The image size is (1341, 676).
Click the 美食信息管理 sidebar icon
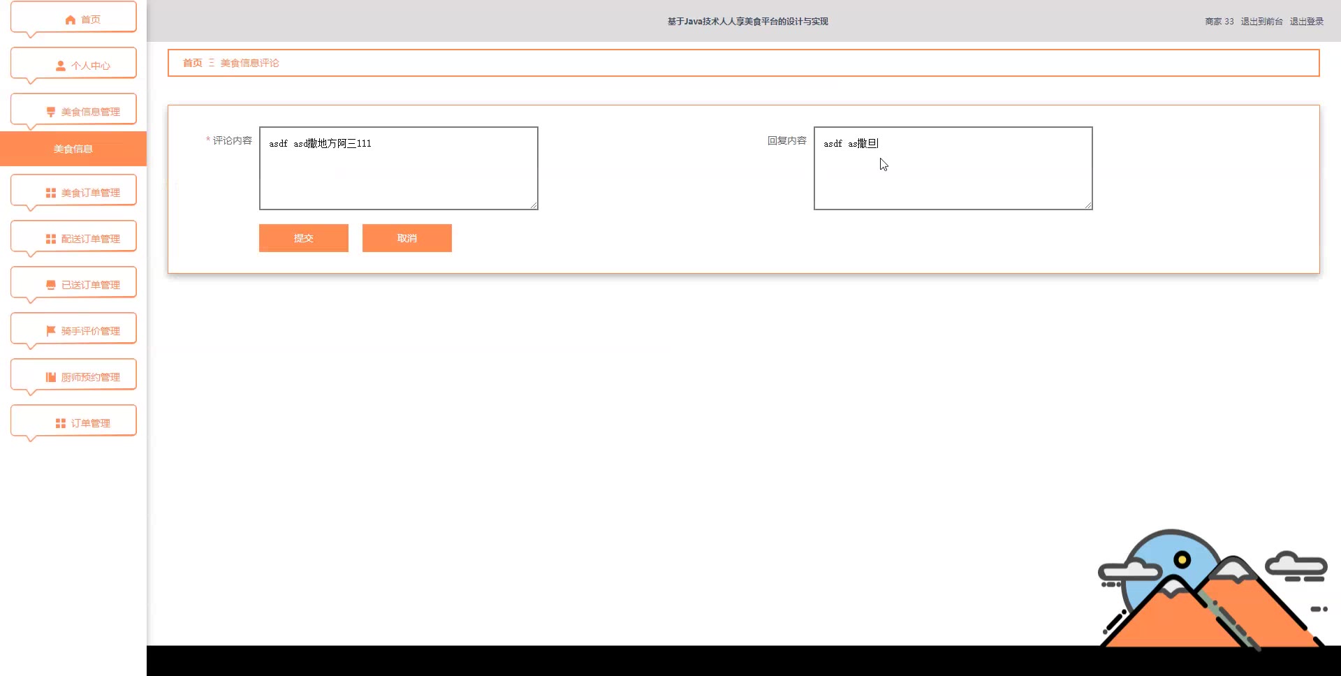pyautogui.click(x=51, y=112)
